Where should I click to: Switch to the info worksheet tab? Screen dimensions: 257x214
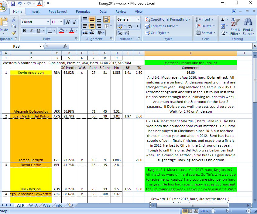[x=59, y=205]
